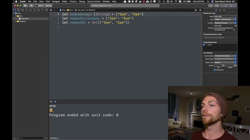Screen dimensions: 250x140
Task: Open the Bluetooth menu bar icon
Action: [164, 2]
